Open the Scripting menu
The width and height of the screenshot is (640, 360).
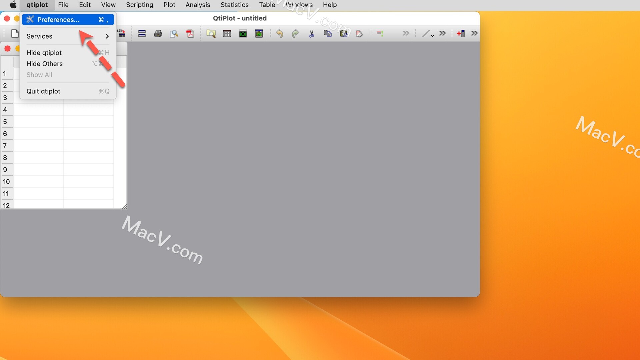139,5
